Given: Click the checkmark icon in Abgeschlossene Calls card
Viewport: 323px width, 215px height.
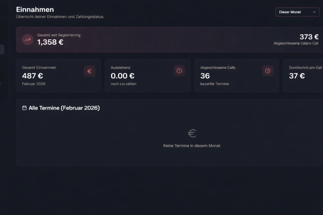Looking at the screenshot, I should 268,71.
